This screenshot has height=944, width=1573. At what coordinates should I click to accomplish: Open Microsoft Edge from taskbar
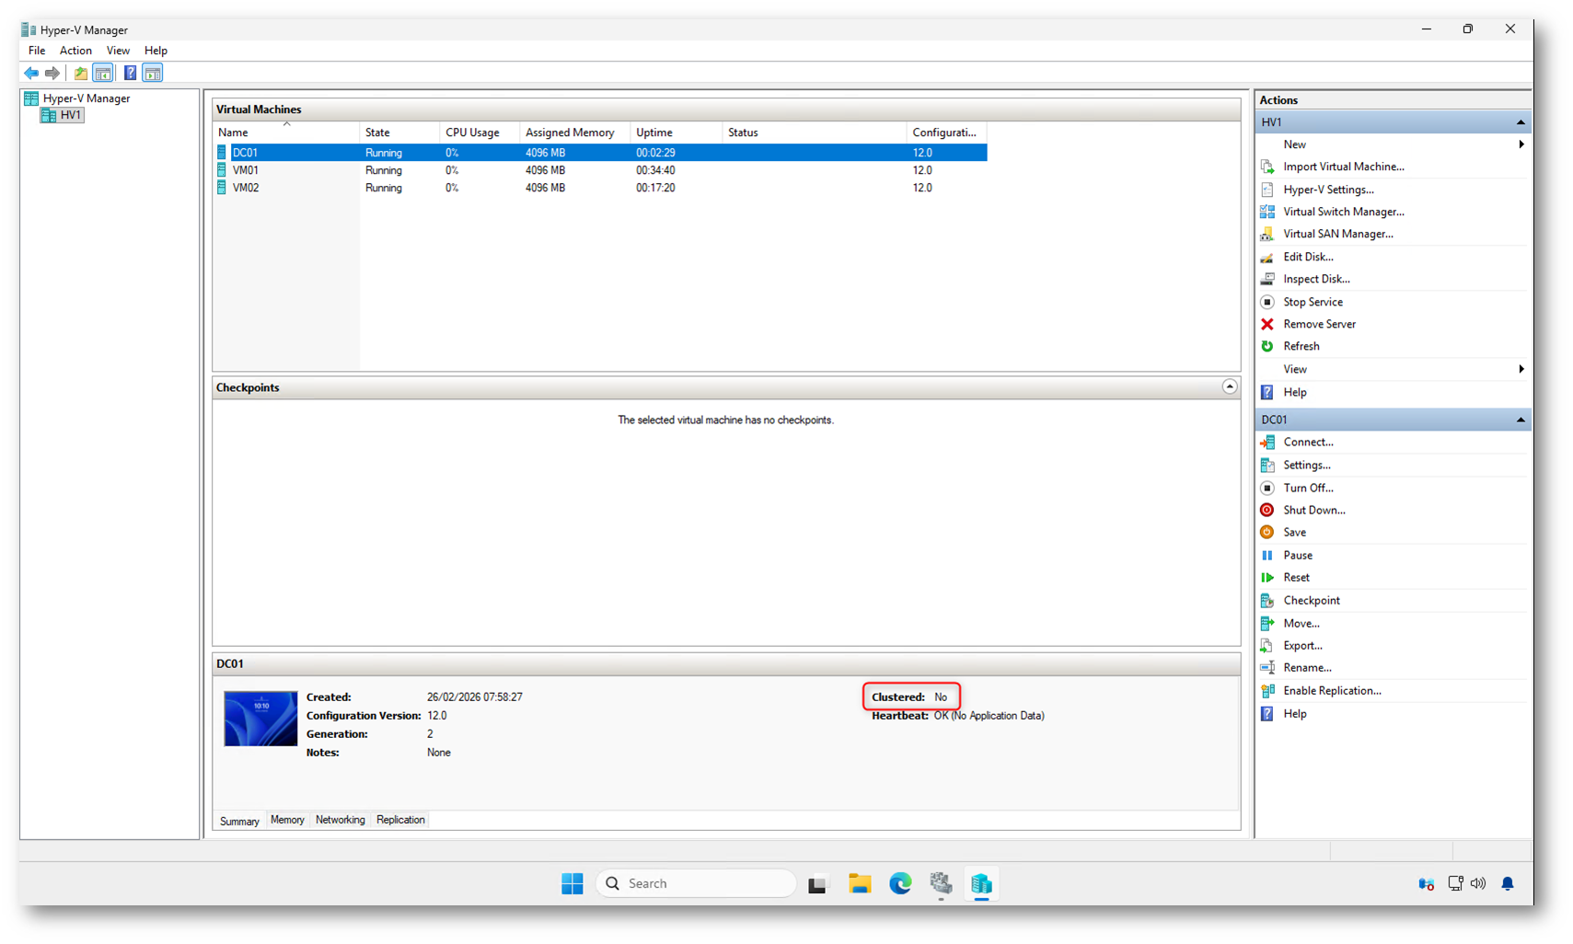coord(900,883)
